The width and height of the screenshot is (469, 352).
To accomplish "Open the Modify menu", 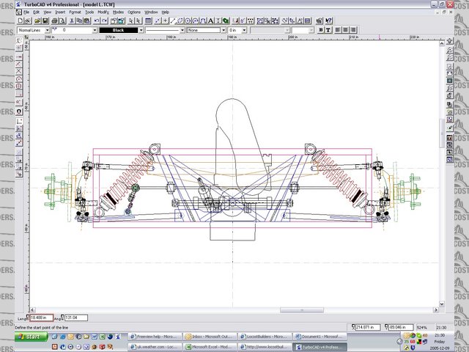I will tap(103, 12).
